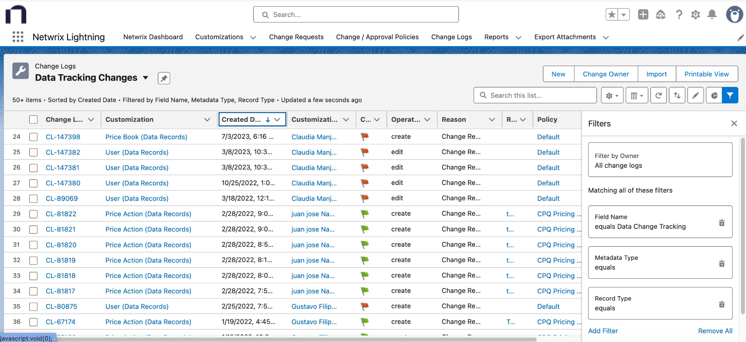Viewport: 746px width, 342px height.
Task: Switch to the Change Requests tab
Action: [296, 37]
